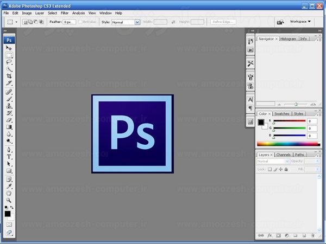Viewport: 326px width, 244px height.
Task: Select the Clone Stamp tool
Action: click(x=9, y=106)
